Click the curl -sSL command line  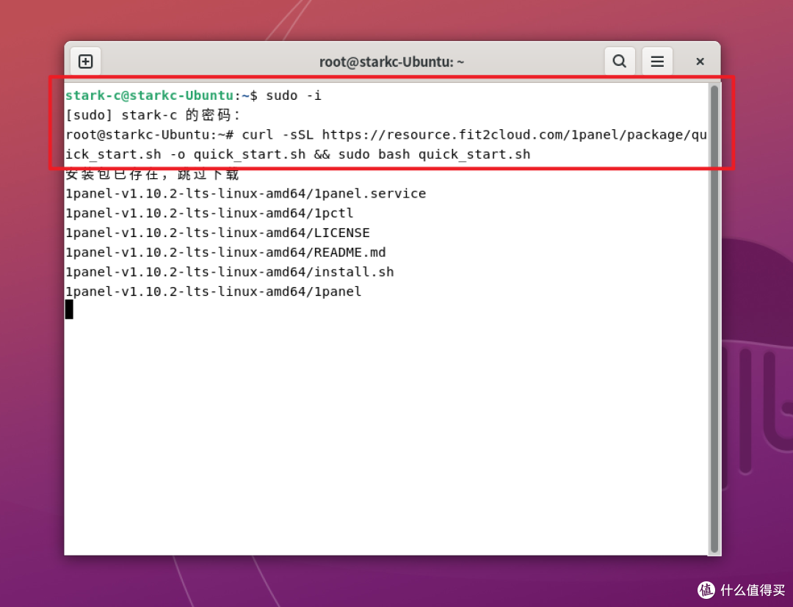click(386, 134)
